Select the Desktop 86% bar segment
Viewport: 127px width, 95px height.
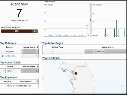[x=17, y=31]
